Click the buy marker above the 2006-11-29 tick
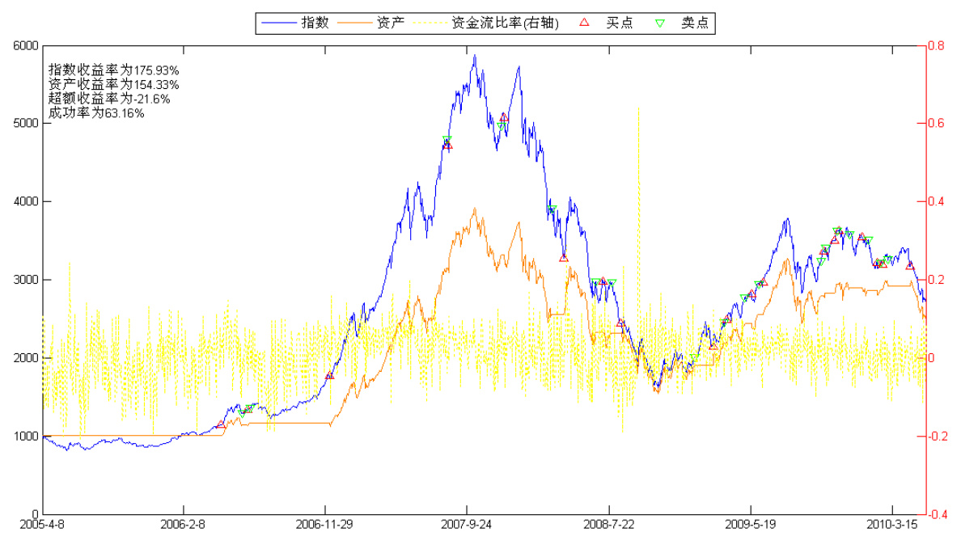Image resolution: width=961 pixels, height=536 pixels. point(329,376)
